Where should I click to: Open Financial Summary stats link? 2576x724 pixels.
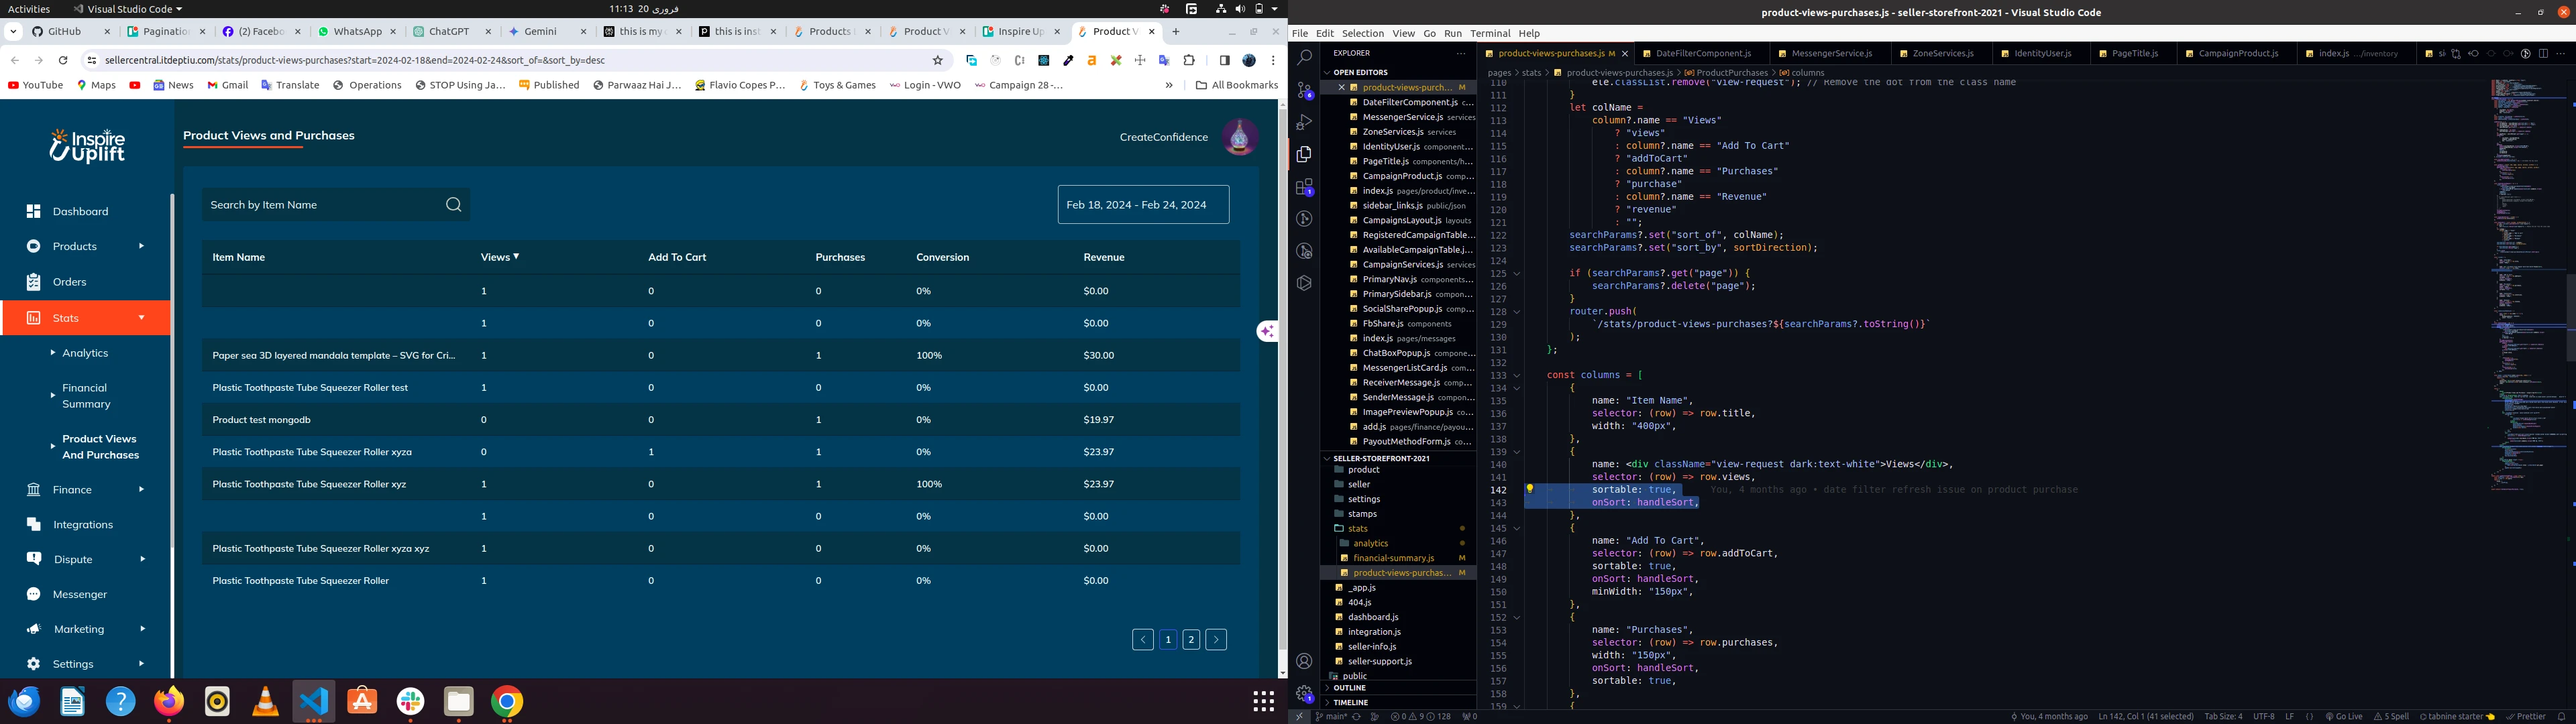coord(86,396)
